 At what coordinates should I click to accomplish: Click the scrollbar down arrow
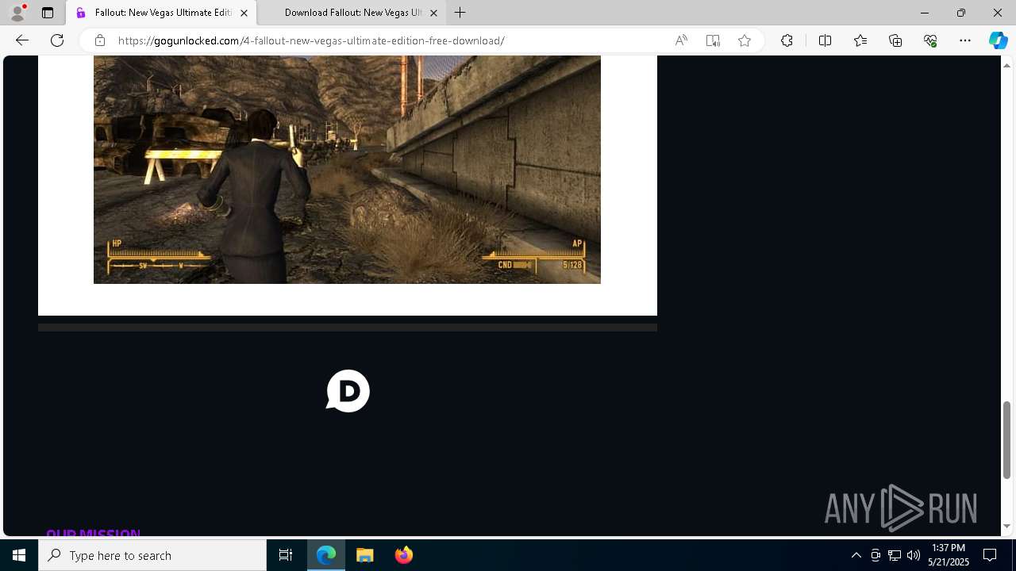[x=1007, y=527]
